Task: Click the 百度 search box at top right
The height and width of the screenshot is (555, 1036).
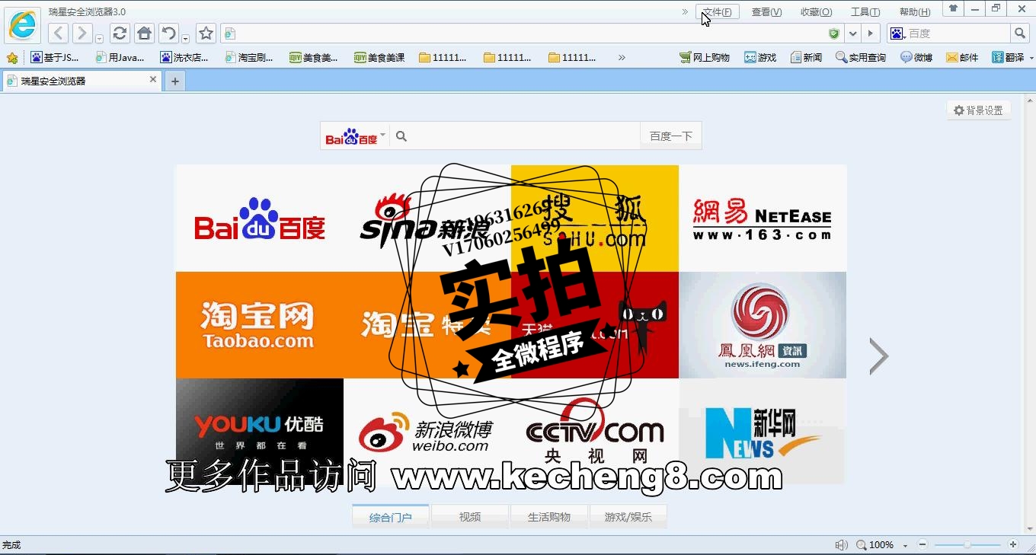Action: pyautogui.click(x=958, y=33)
